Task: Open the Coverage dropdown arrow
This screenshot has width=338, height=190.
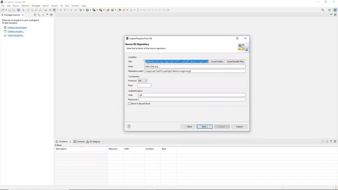Action: tap(97, 10)
